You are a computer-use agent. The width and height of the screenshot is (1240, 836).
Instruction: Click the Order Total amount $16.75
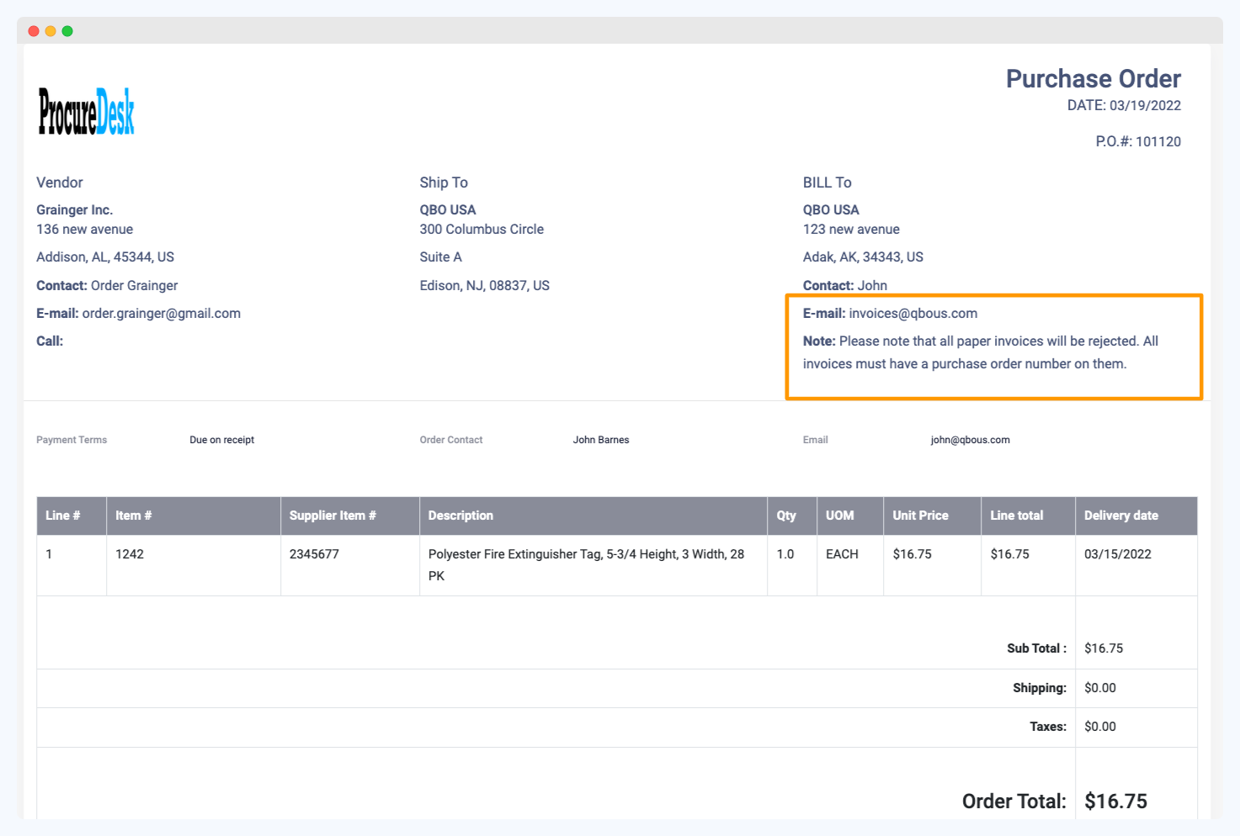pyautogui.click(x=1115, y=801)
